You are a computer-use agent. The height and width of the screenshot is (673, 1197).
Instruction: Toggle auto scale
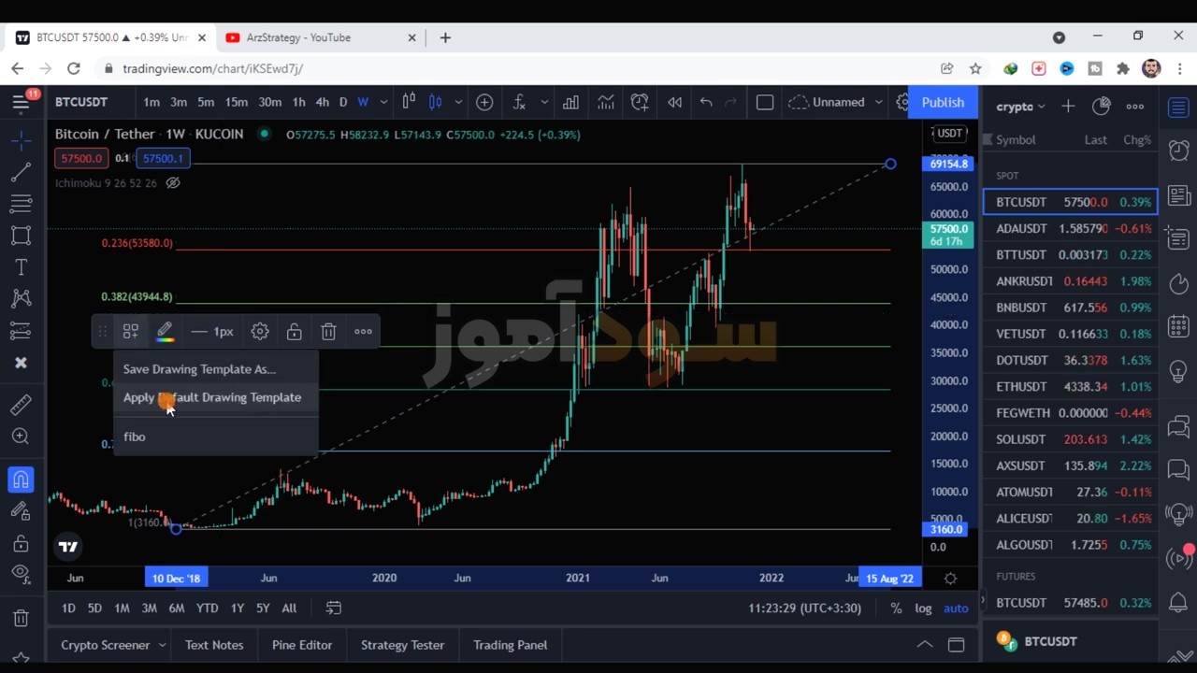[956, 609]
